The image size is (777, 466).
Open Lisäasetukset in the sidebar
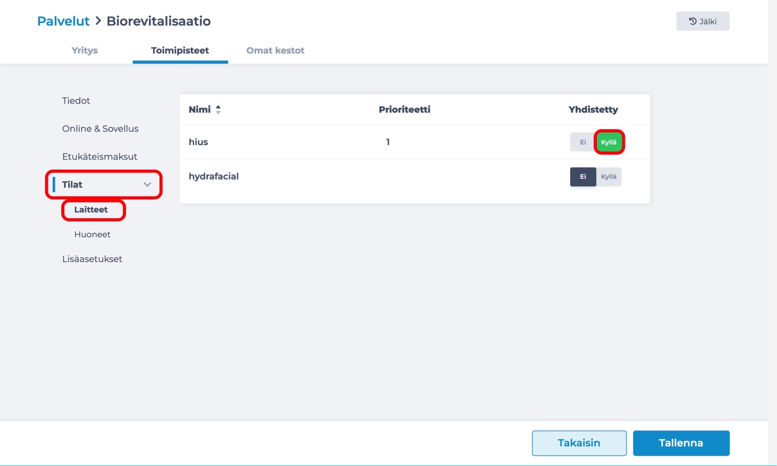[92, 259]
